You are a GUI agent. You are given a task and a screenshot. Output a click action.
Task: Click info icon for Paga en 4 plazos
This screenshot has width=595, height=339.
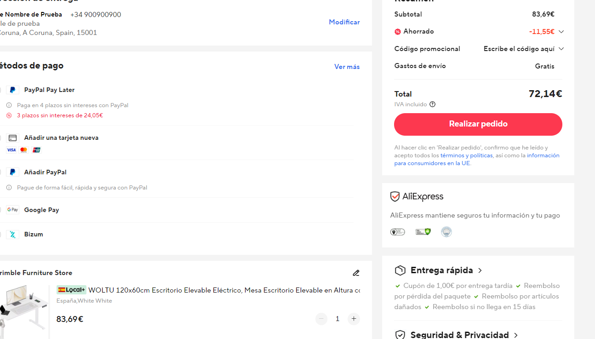pyautogui.click(x=9, y=105)
